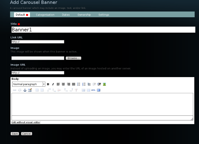This screenshot has height=144, width=199.
Task: Click the Cancel button
Action: click(x=26, y=134)
